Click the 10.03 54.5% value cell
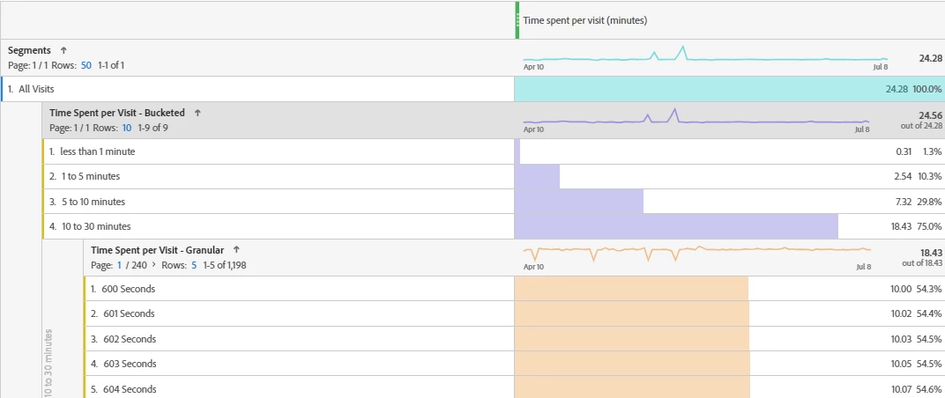945x398 pixels. pos(729,339)
